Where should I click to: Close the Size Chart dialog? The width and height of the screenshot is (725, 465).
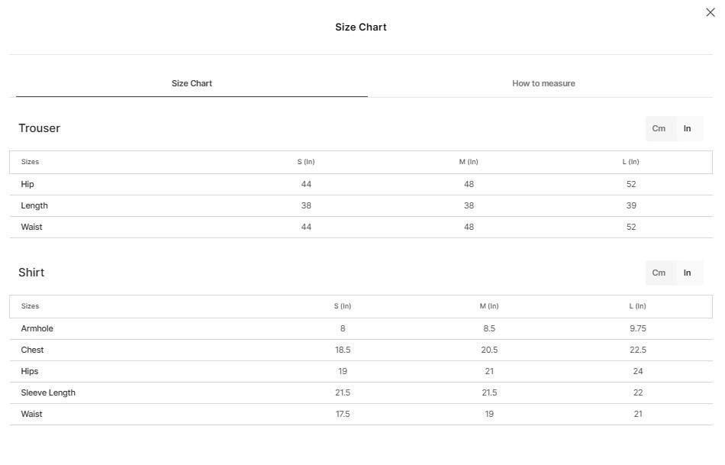(x=710, y=12)
